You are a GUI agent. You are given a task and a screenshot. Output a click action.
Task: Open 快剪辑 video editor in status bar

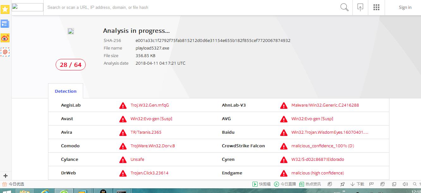(261, 184)
